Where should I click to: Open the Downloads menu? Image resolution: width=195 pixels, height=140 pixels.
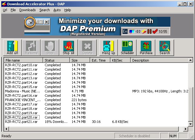pyautogui.click(x=27, y=10)
